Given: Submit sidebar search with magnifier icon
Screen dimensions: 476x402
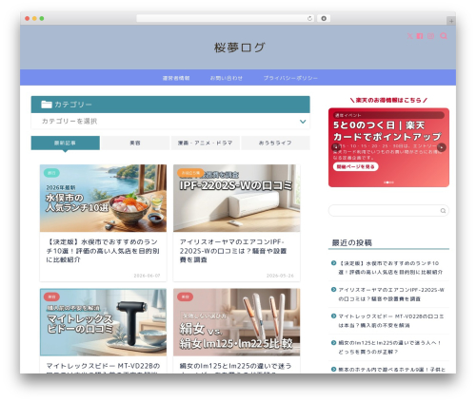Looking at the screenshot, I should (x=443, y=211).
